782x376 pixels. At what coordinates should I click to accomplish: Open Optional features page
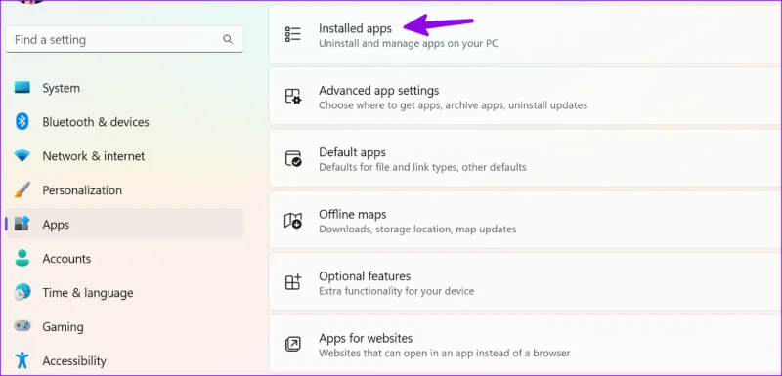click(525, 282)
